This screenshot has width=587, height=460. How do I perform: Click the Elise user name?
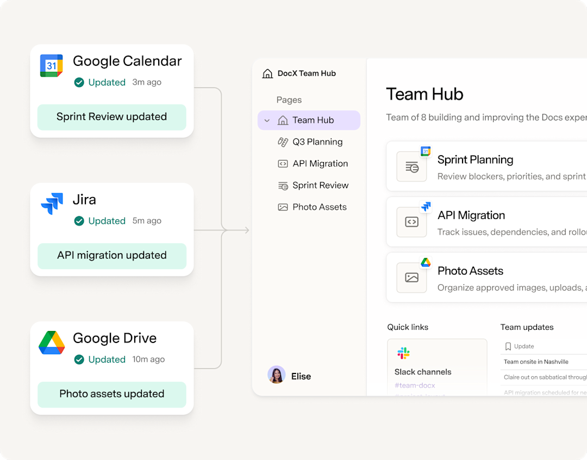point(301,376)
